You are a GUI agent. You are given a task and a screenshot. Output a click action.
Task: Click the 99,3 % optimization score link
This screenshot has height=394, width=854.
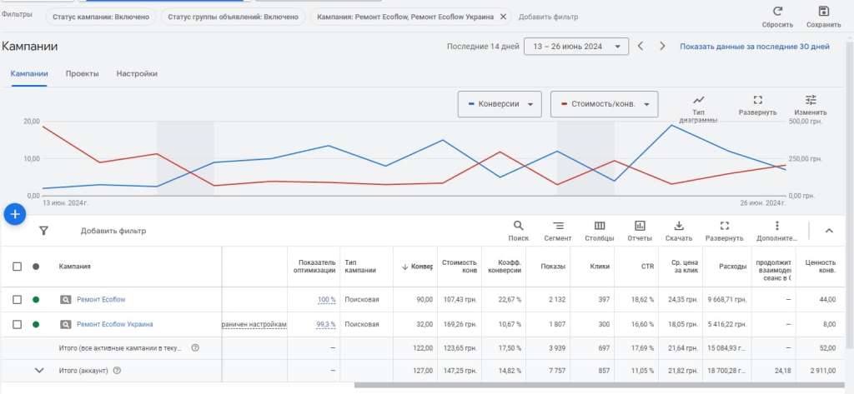[326, 324]
